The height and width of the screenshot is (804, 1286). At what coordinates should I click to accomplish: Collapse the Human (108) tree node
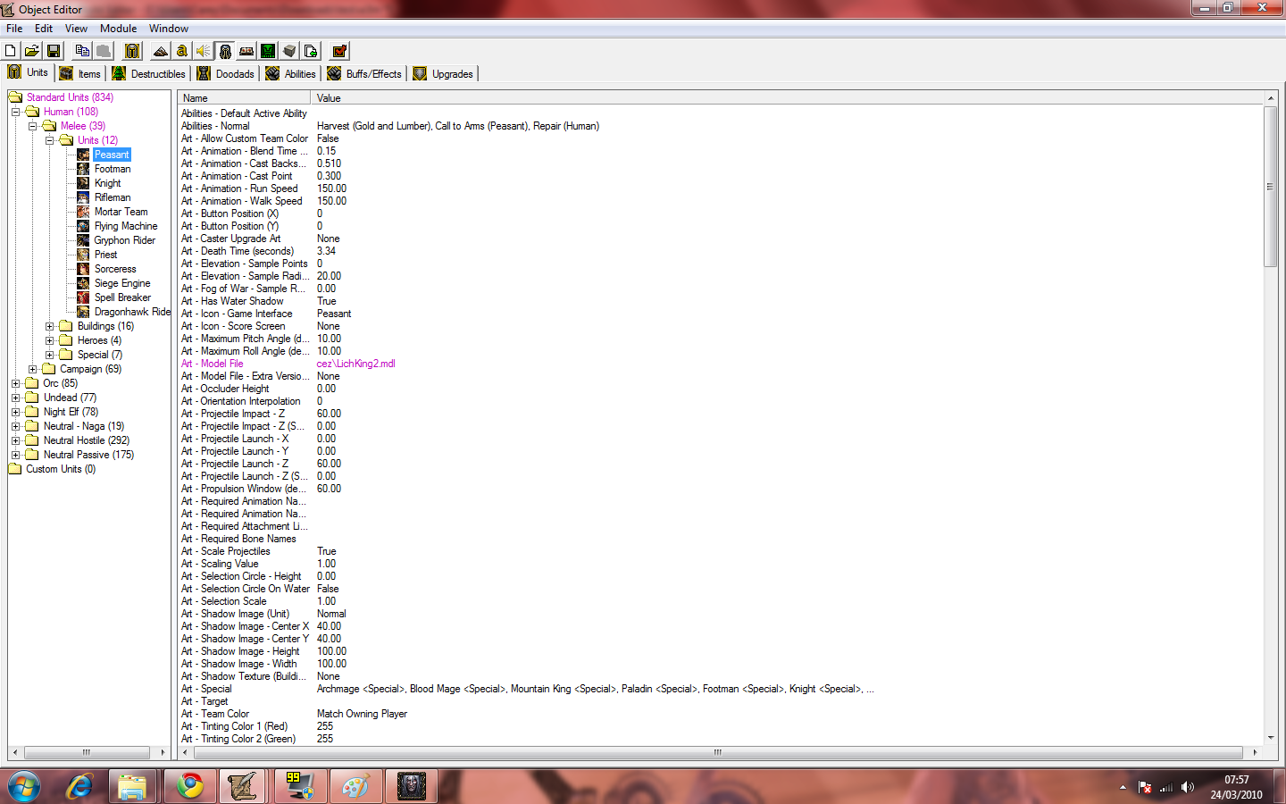[15, 112]
